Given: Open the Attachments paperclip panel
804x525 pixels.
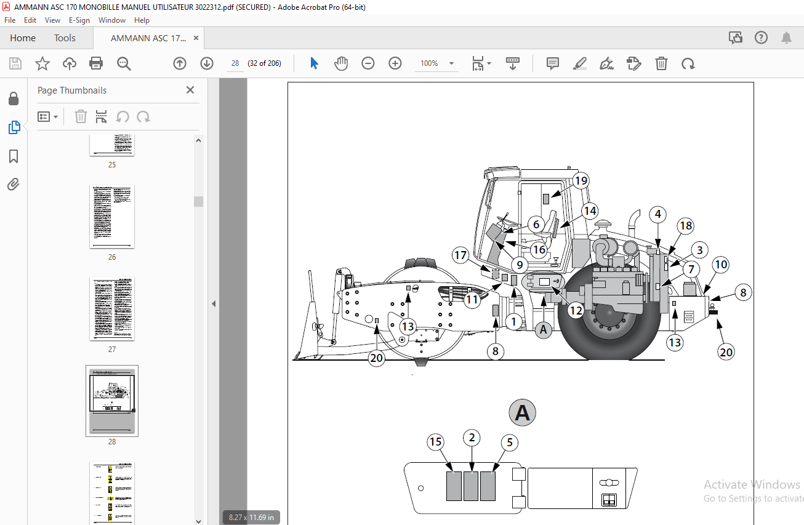Looking at the screenshot, I should point(14,184).
